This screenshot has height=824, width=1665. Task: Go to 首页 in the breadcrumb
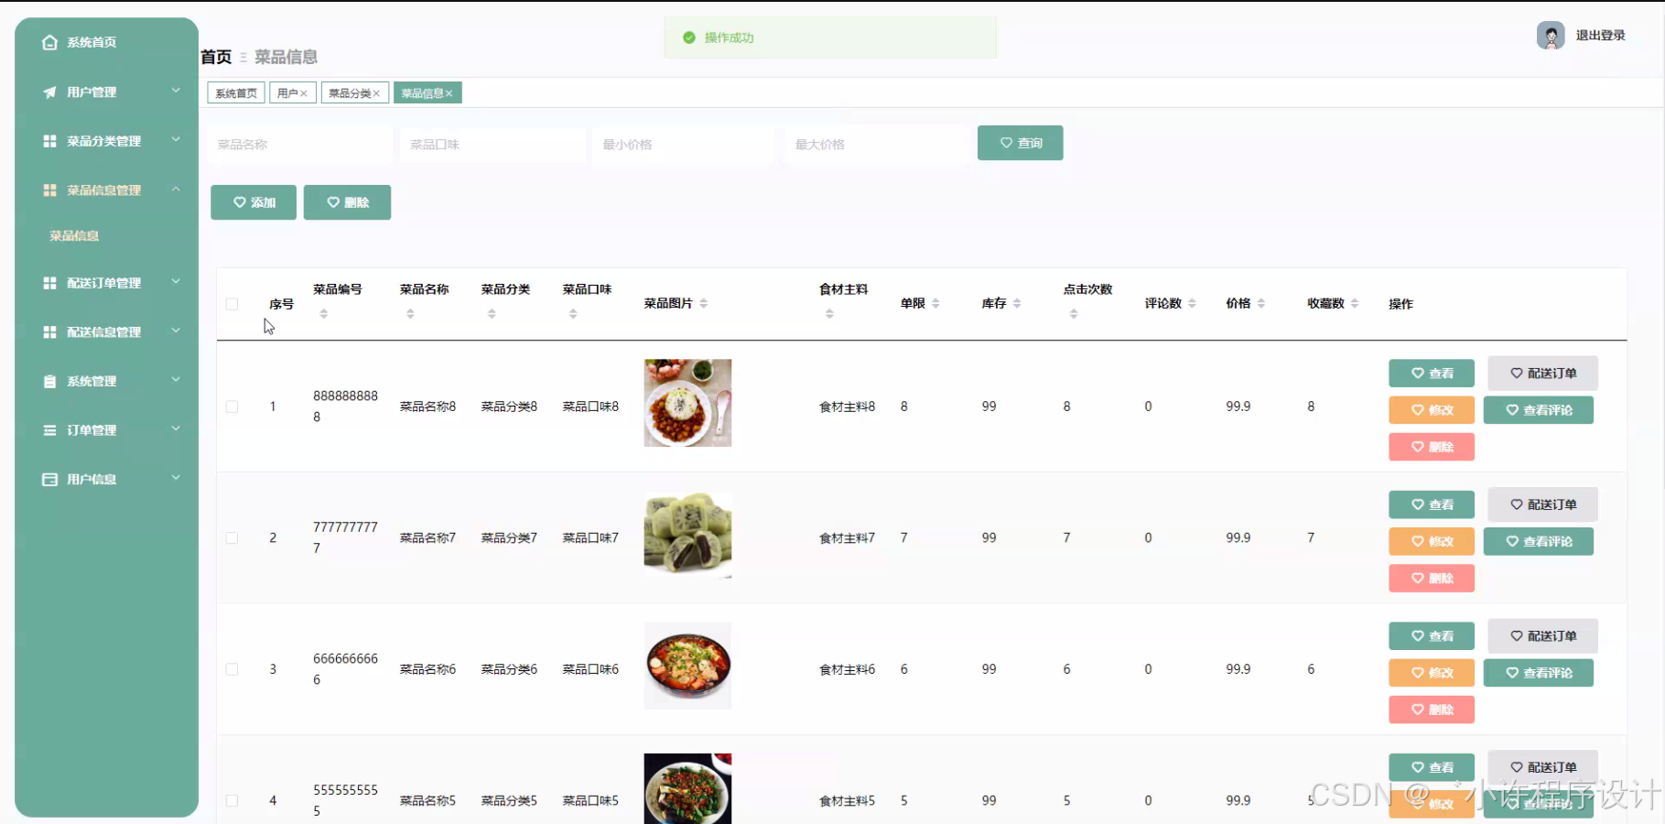pos(216,57)
